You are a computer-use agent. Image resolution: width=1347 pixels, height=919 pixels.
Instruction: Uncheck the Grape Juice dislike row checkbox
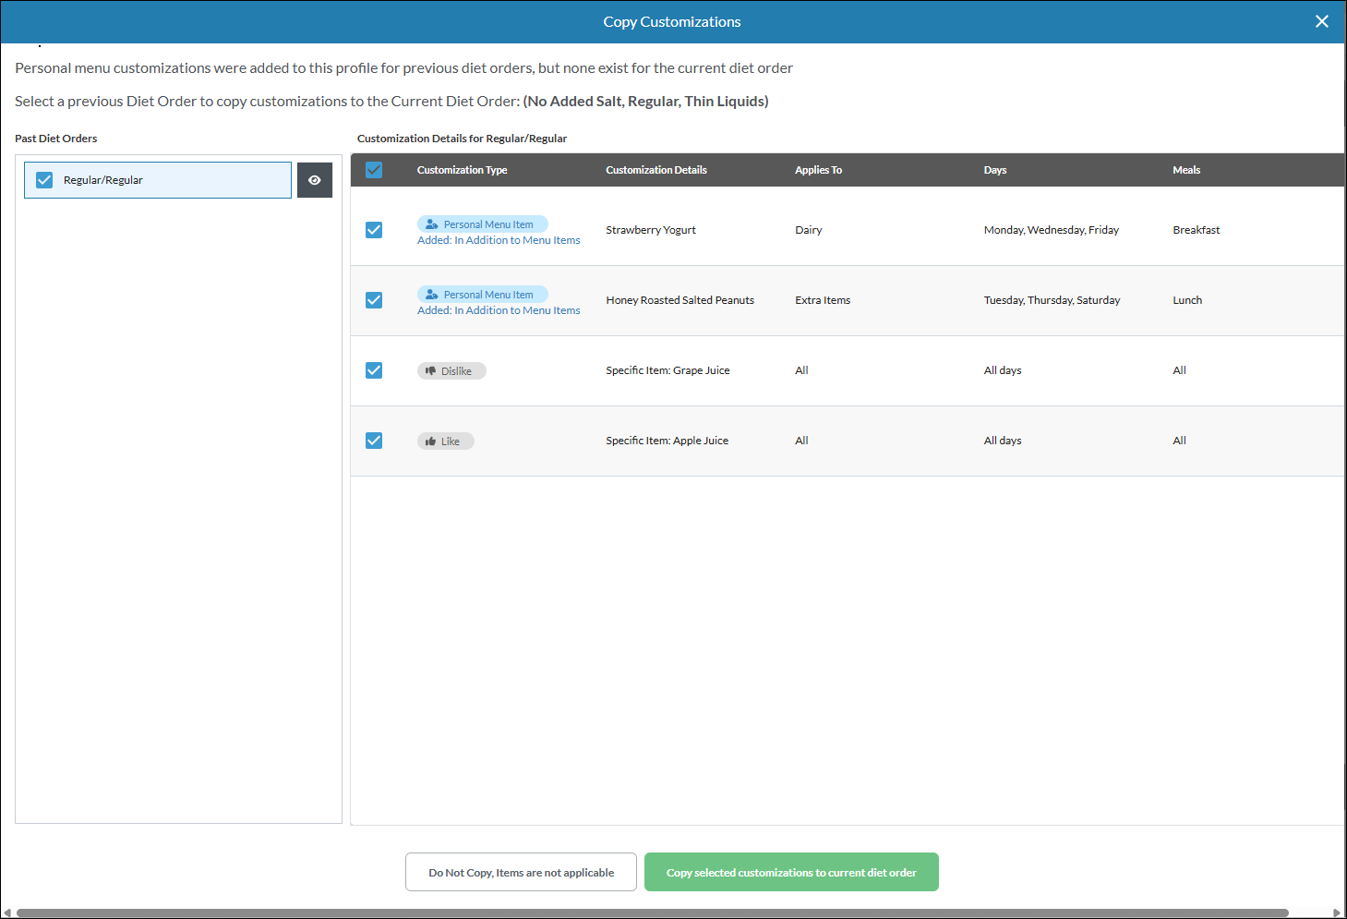[374, 370]
